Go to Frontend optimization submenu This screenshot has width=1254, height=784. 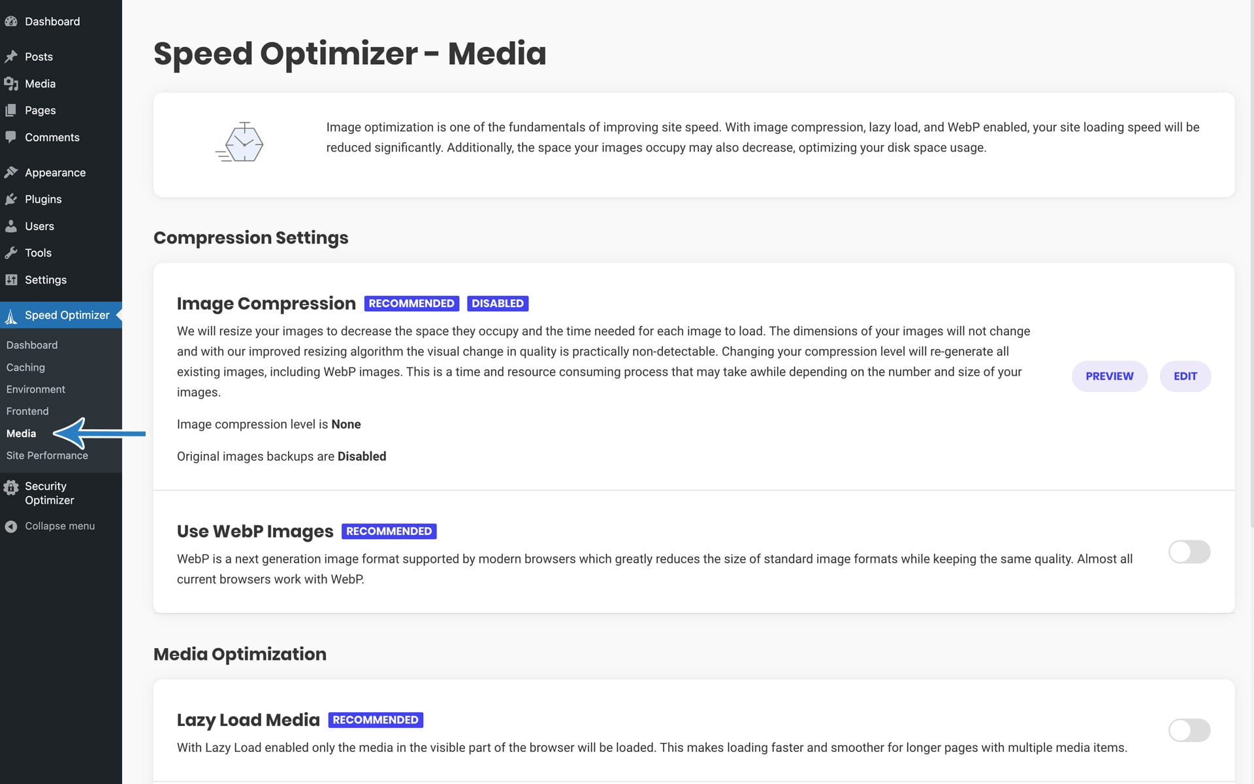[27, 411]
